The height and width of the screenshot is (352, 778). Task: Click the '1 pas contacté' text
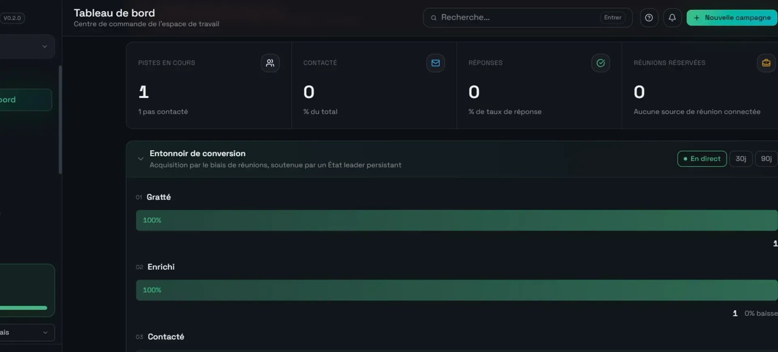(x=163, y=112)
